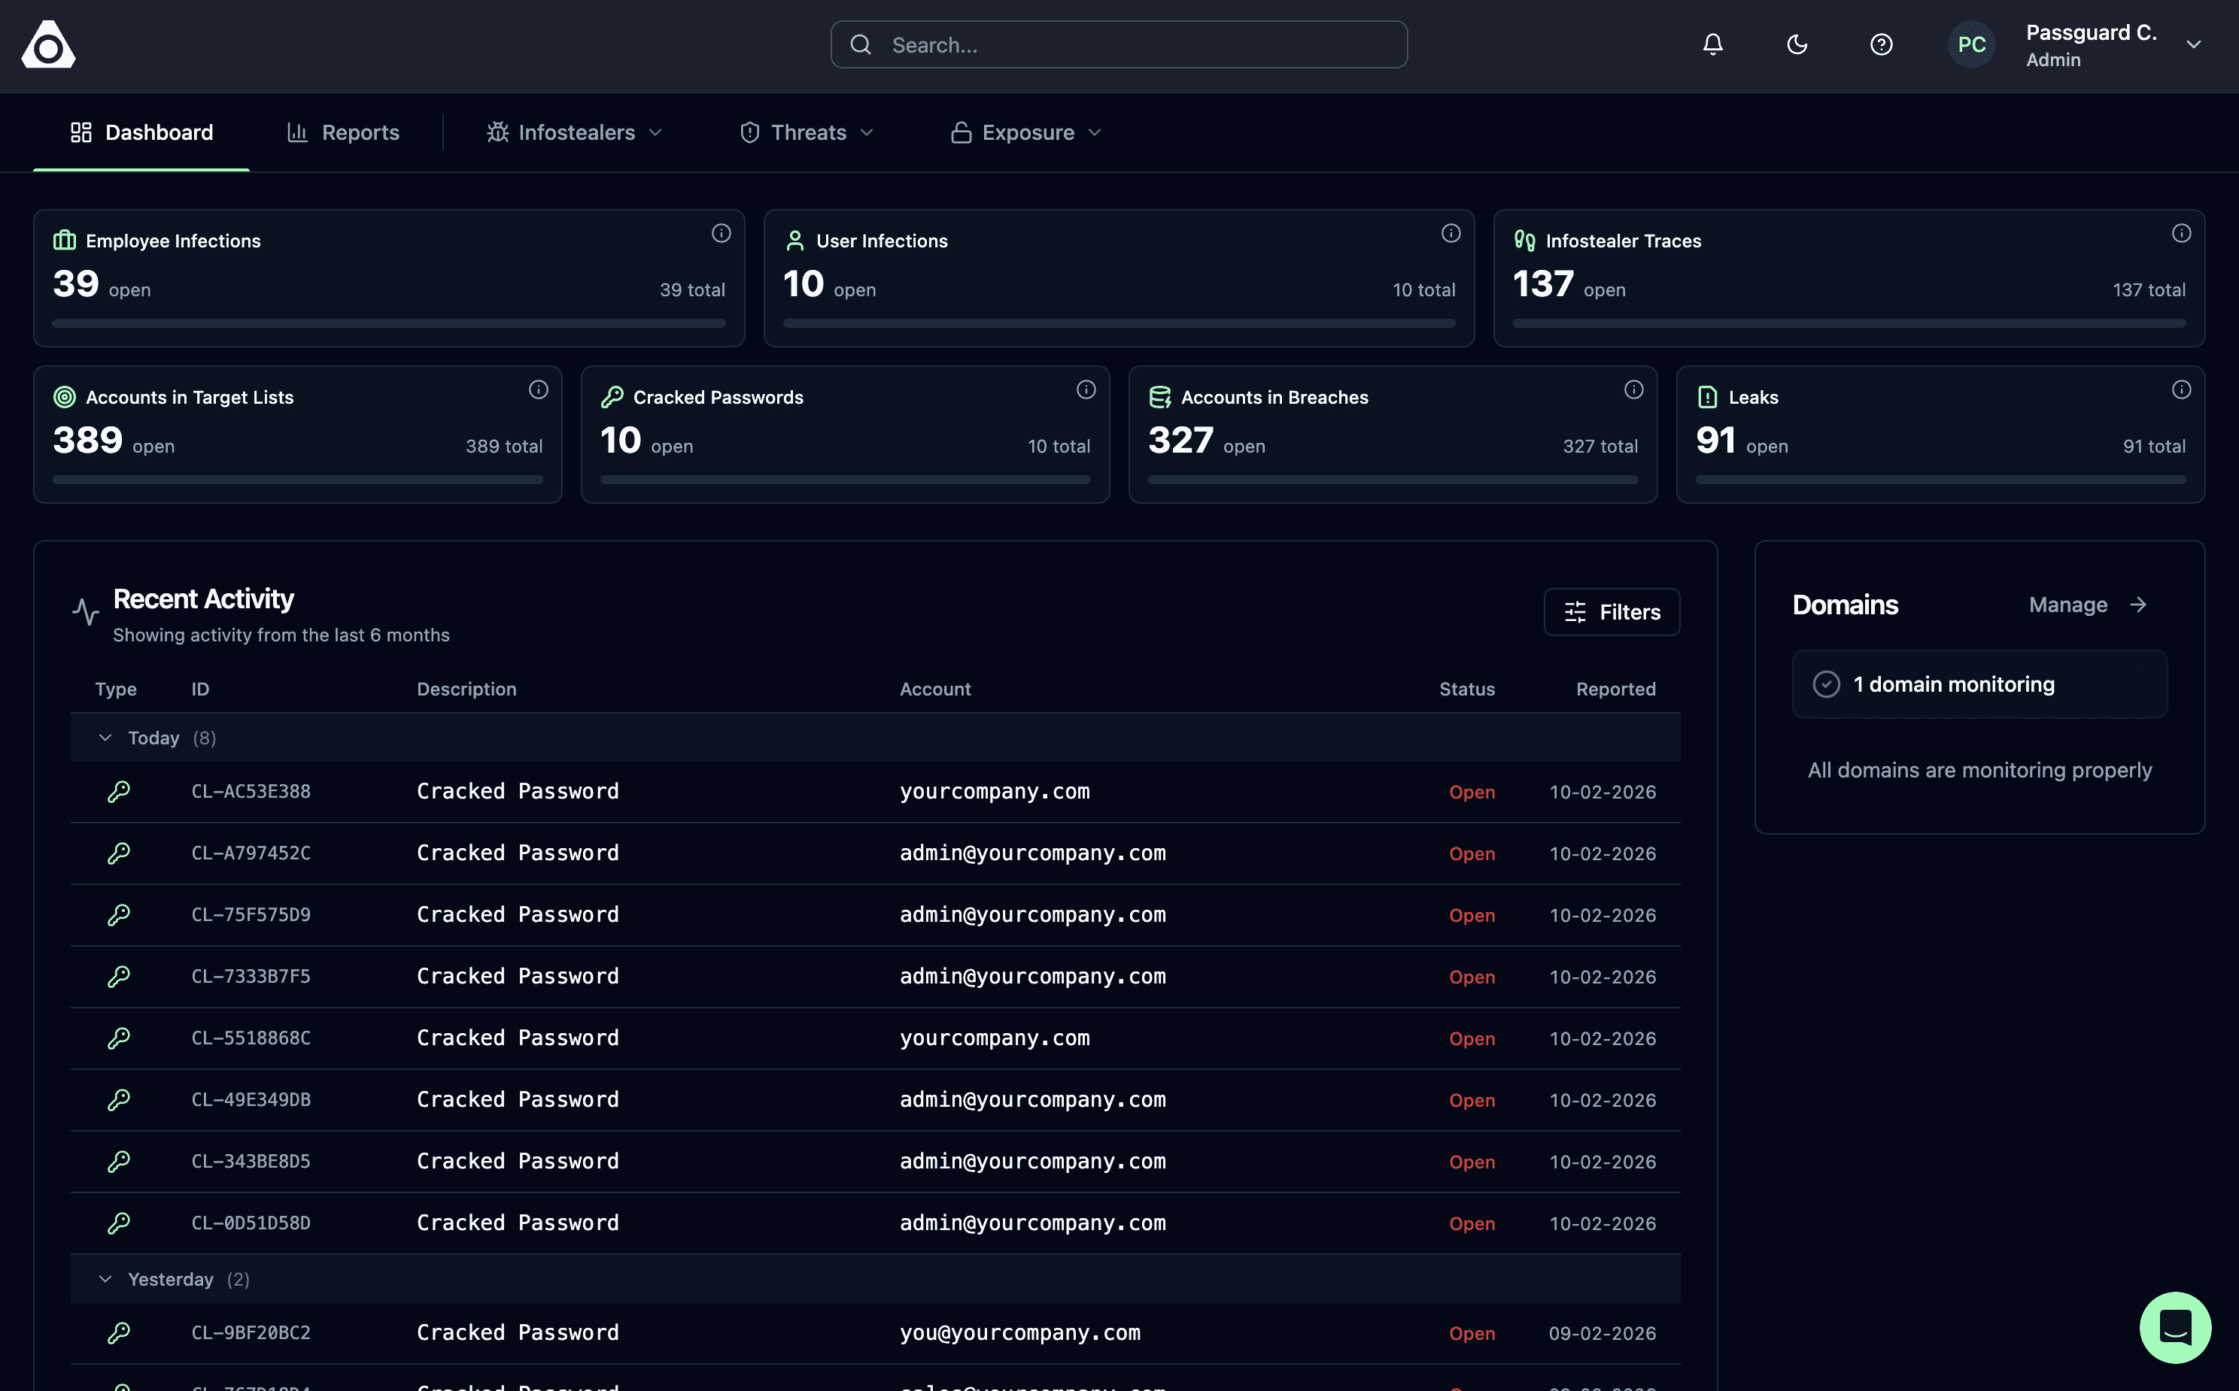The image size is (2239, 1391).
Task: Click the app logo in header
Action: coord(48,44)
